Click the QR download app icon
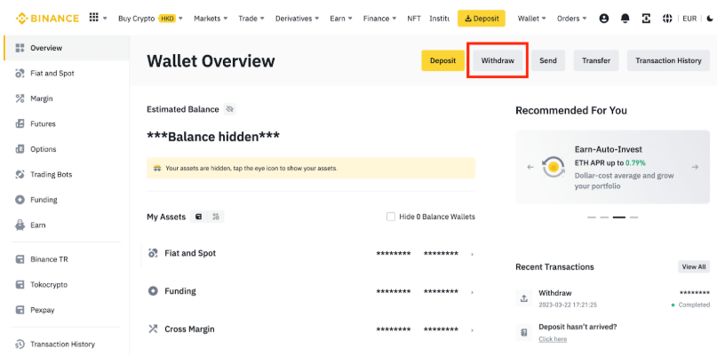 pyautogui.click(x=646, y=18)
